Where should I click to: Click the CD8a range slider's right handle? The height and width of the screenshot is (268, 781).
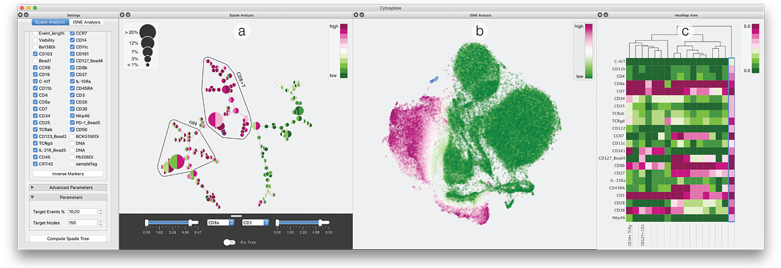click(x=189, y=222)
